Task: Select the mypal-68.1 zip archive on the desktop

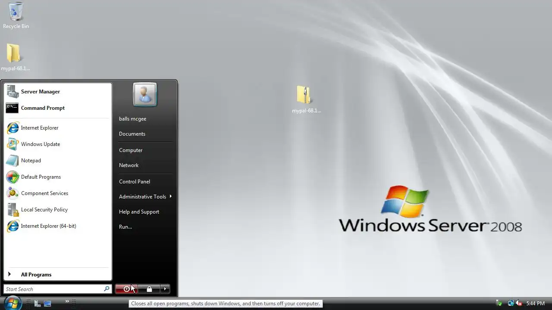Action: point(306,99)
